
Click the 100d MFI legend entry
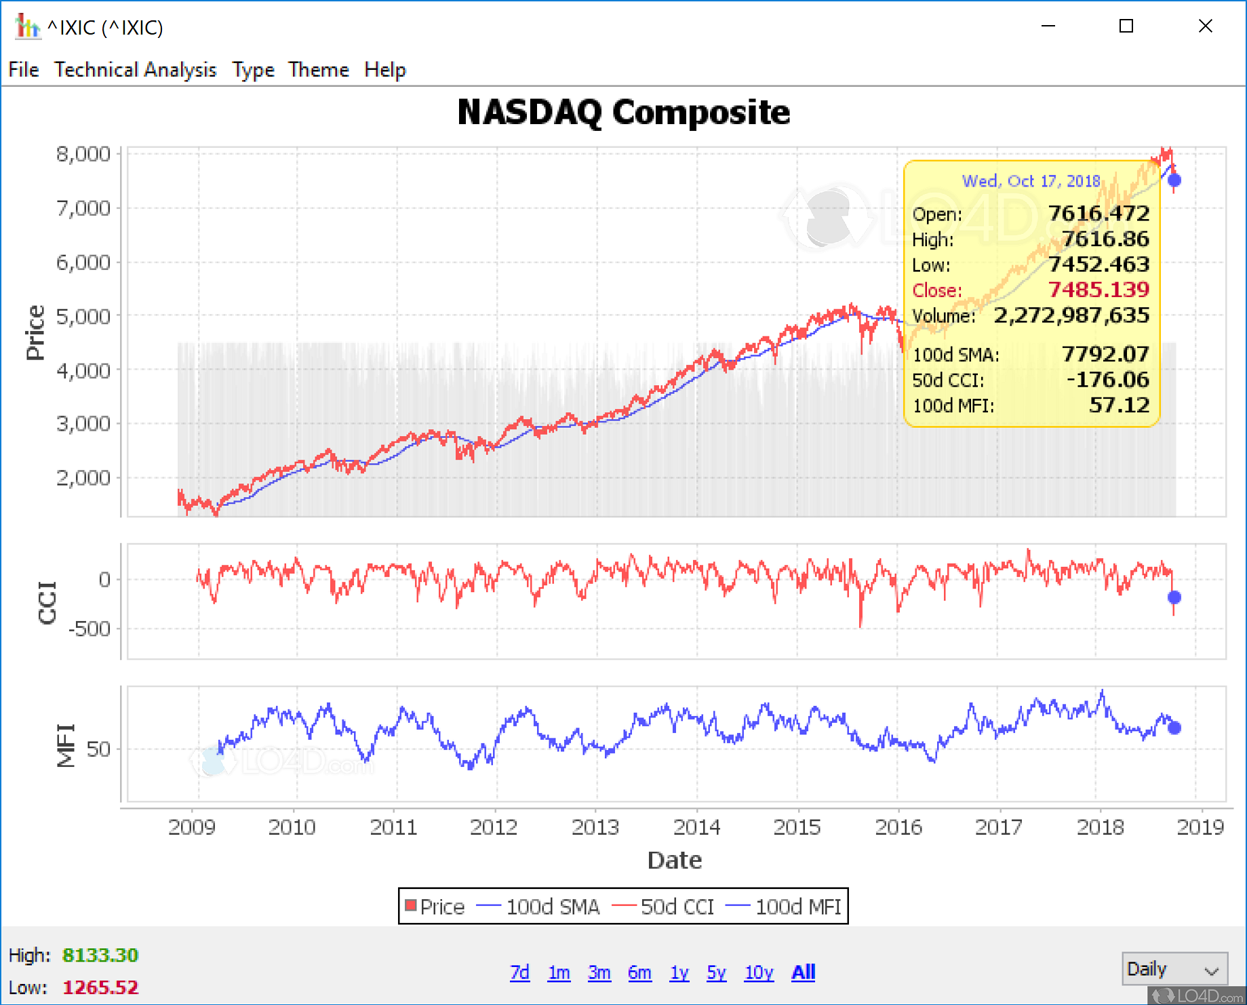click(783, 907)
